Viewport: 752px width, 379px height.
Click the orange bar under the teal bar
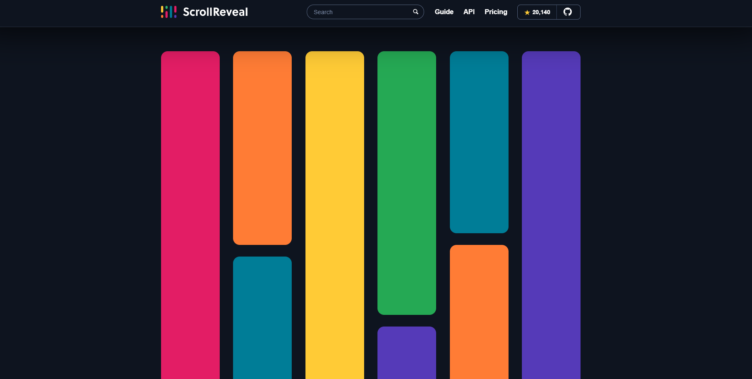(479, 312)
